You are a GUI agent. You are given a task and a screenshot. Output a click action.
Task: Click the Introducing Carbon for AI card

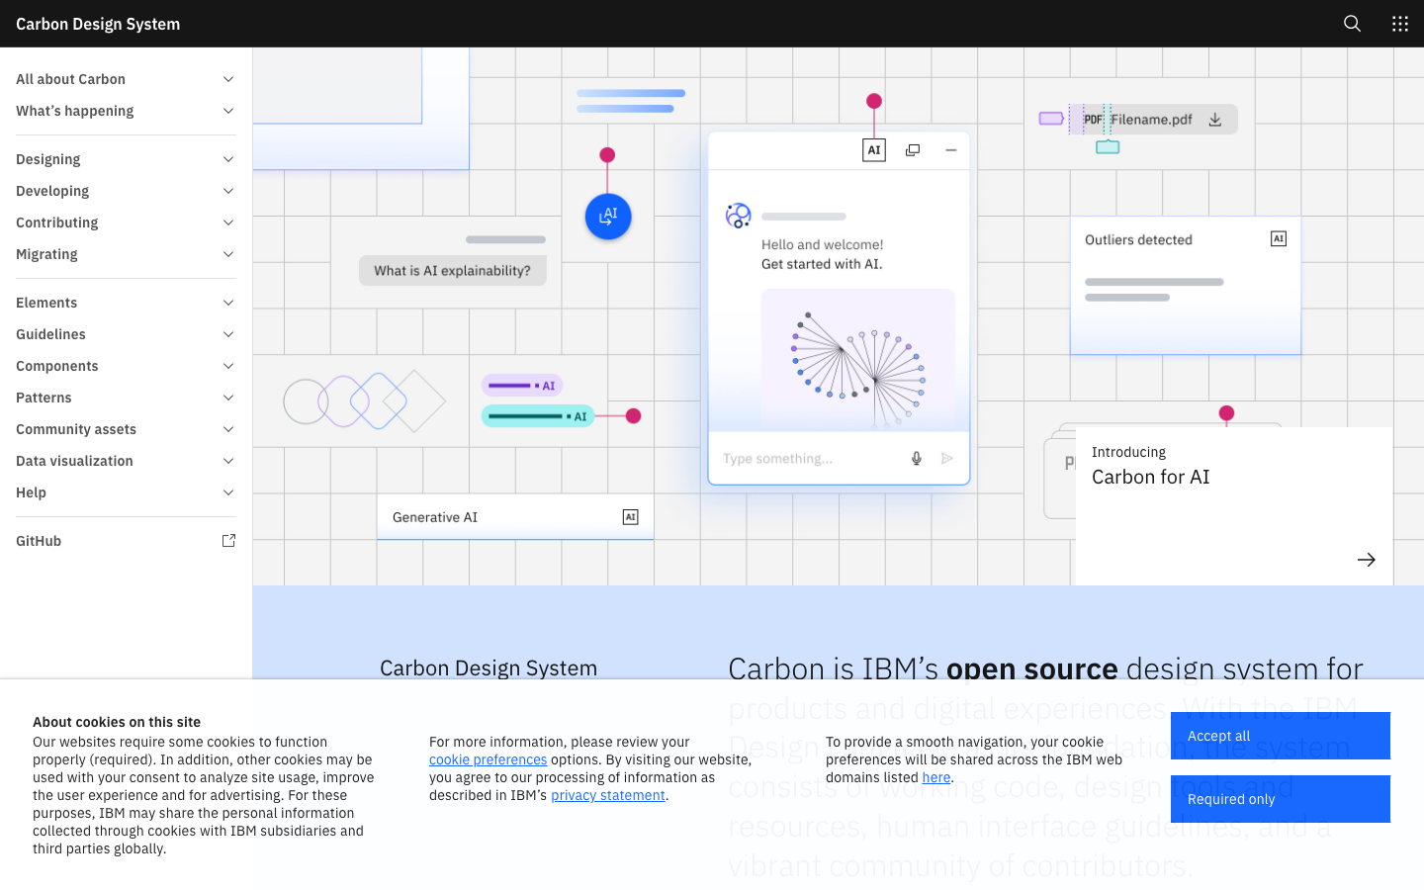1234,506
